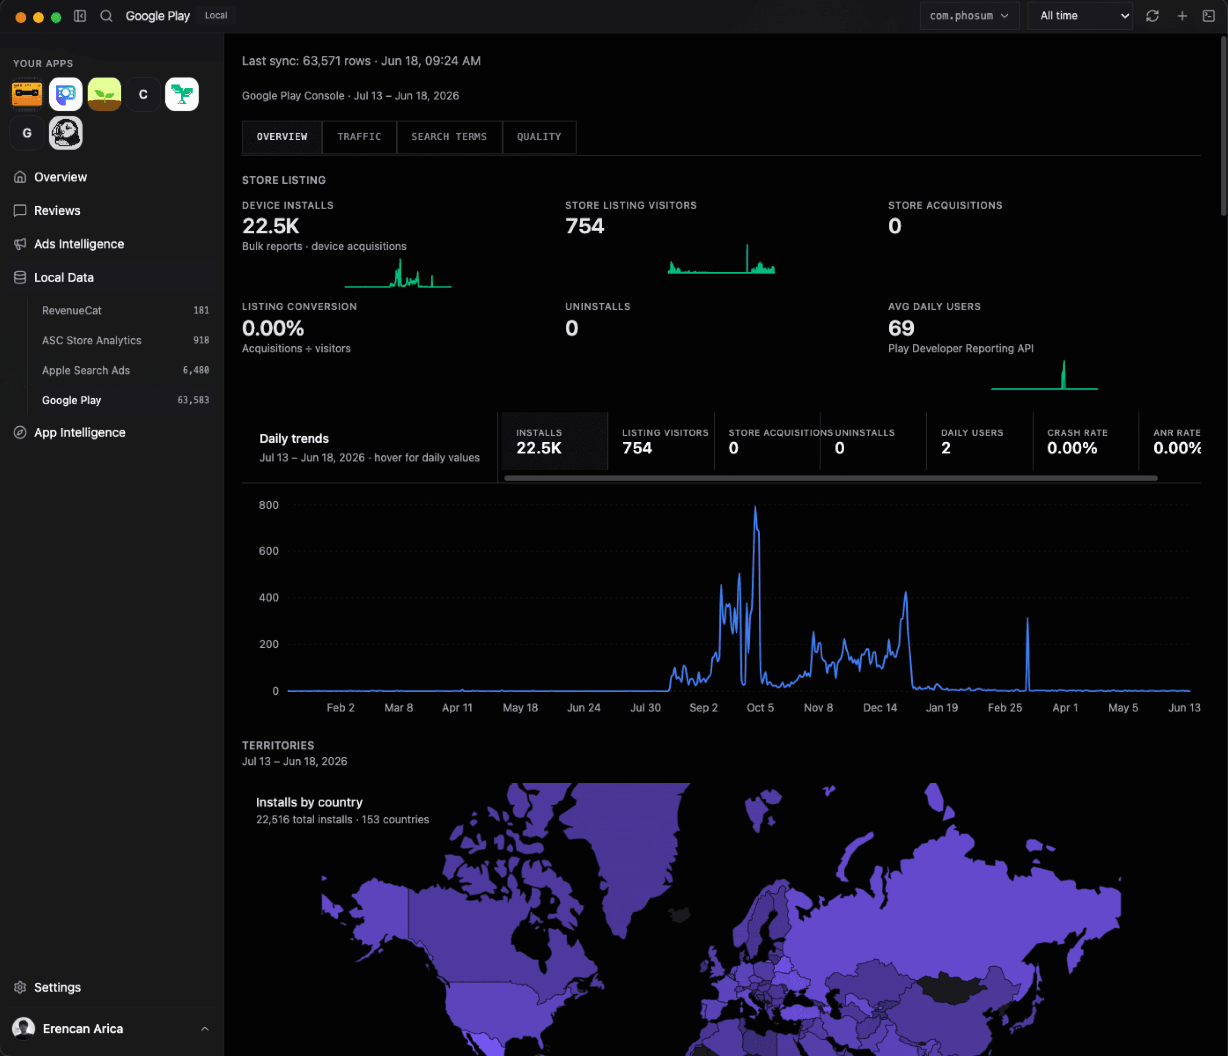1228x1056 pixels.
Task: Open the Reviews section
Action: pos(57,210)
